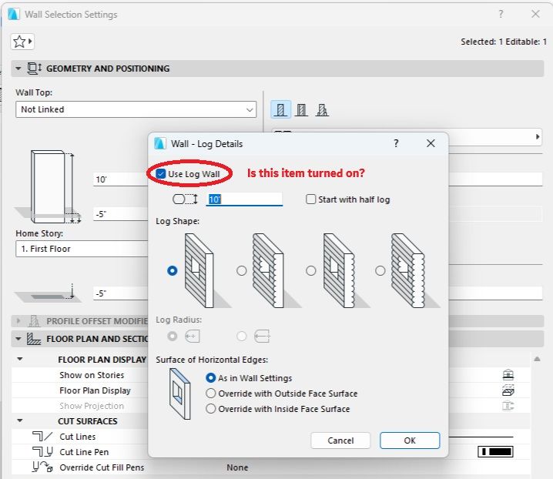
Task: Select the straight wall geometry icon
Action: coord(280,109)
